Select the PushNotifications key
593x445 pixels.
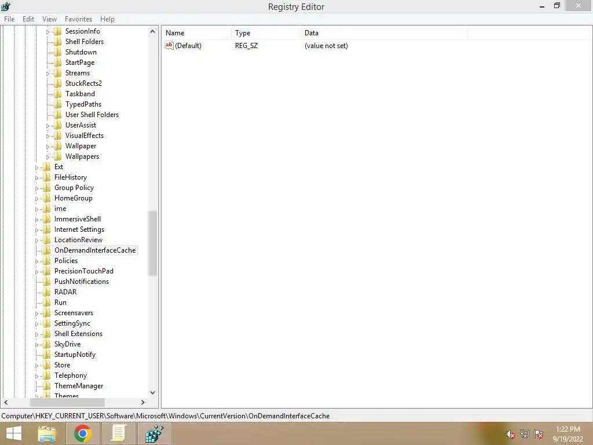pyautogui.click(x=81, y=282)
